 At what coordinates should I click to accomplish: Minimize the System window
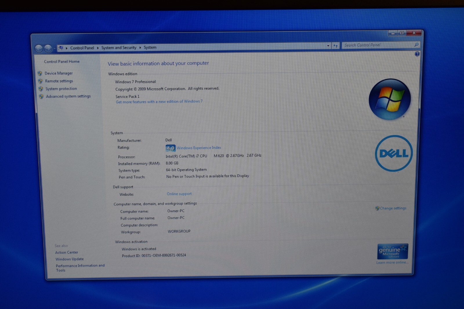(x=393, y=33)
